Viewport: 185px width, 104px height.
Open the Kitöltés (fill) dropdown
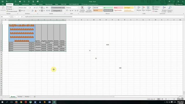pos(156,9)
